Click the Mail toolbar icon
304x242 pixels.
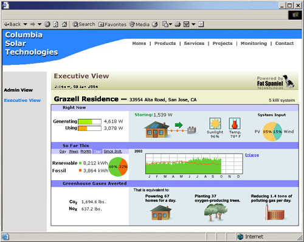(165, 24)
